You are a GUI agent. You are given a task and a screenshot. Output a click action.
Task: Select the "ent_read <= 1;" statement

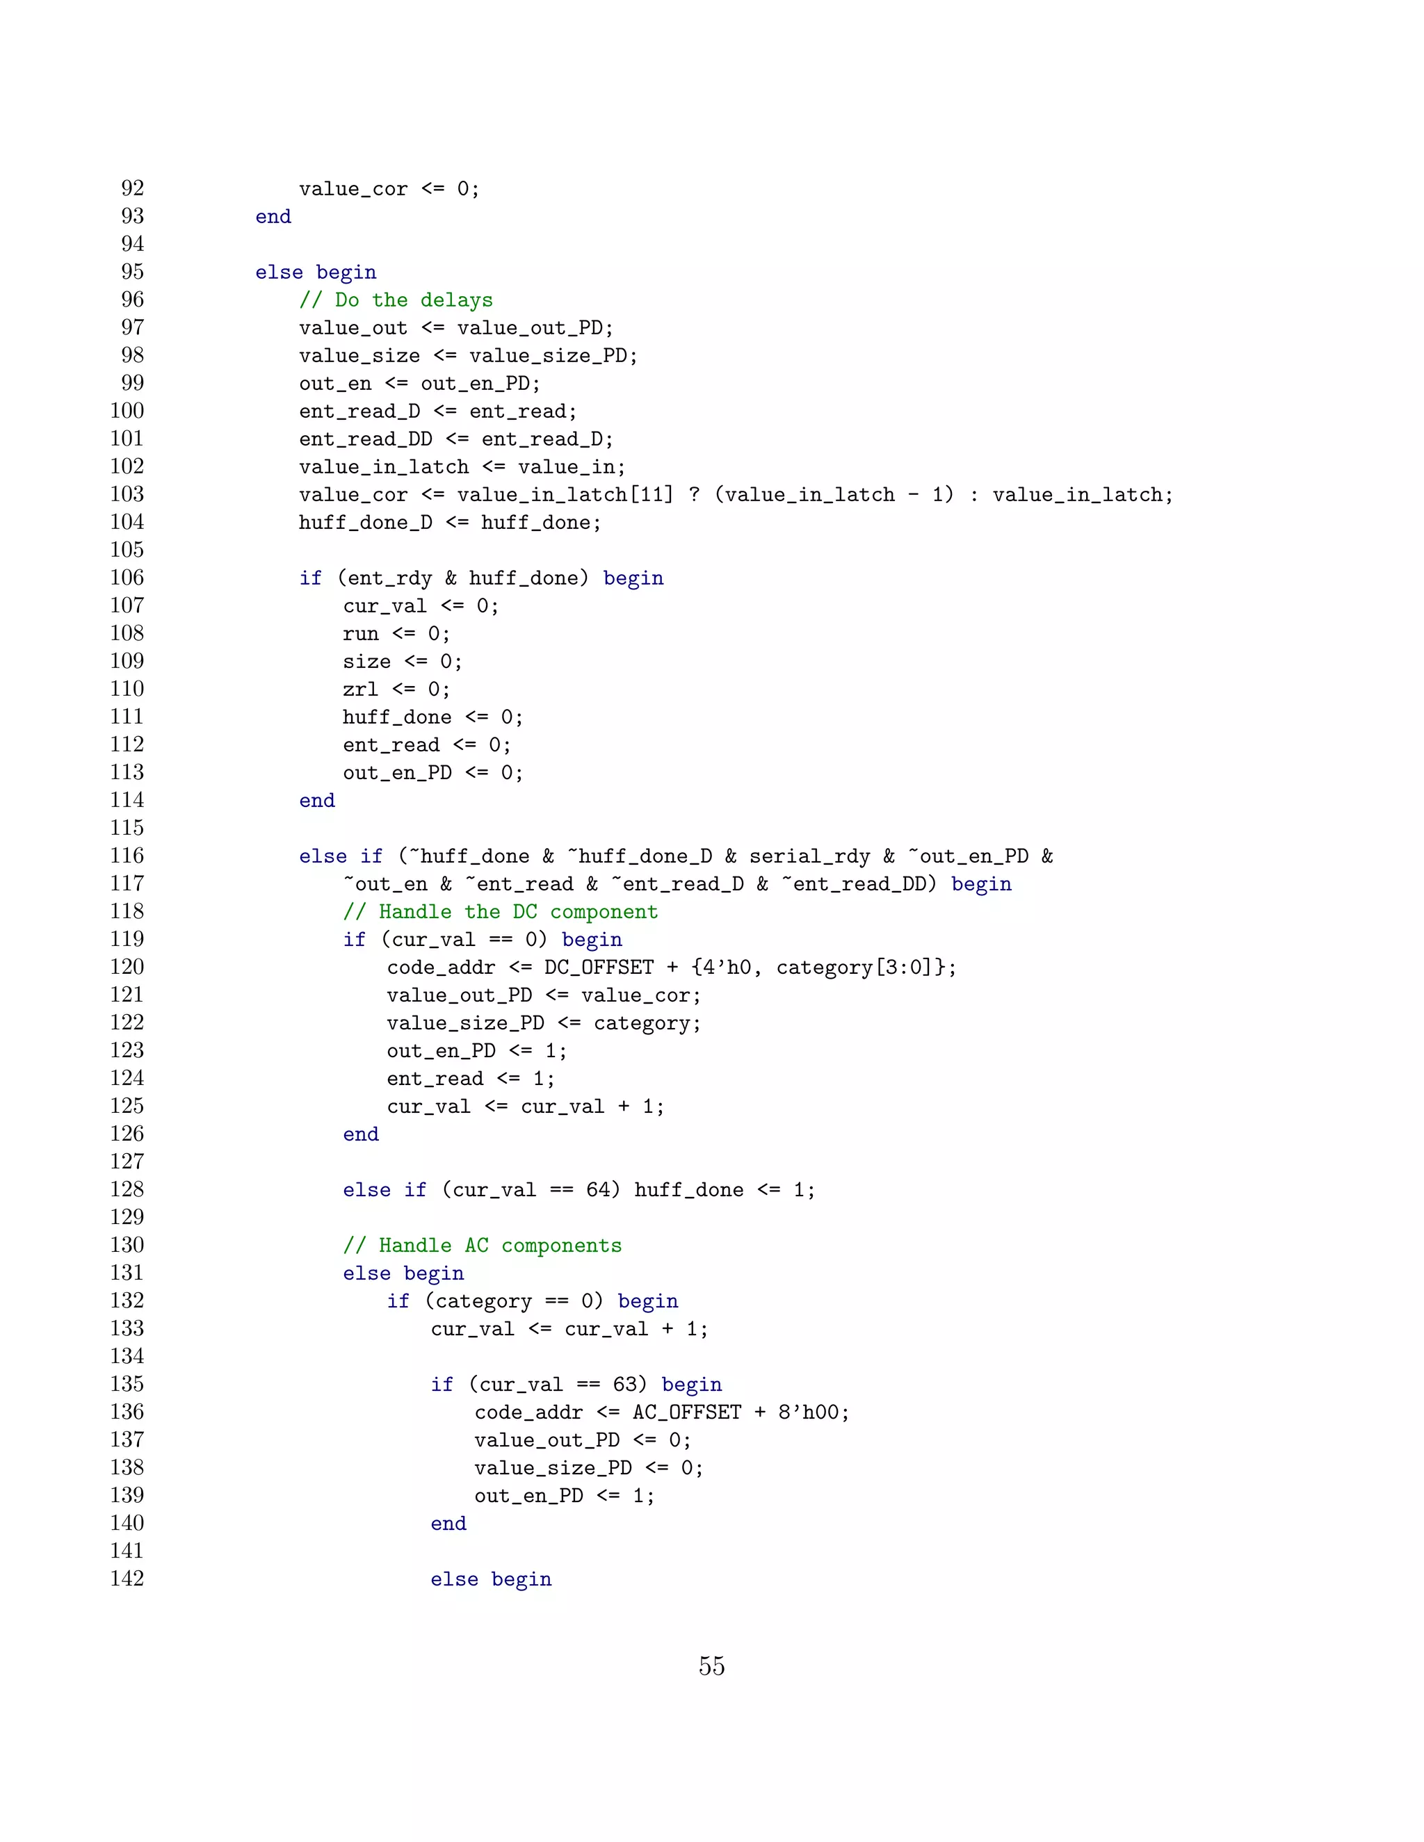tap(471, 1079)
